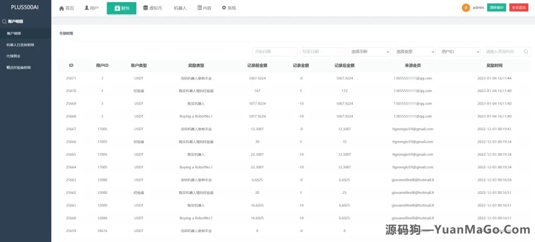Click the 安全退出 red button
Image resolution: width=535 pixels, height=242 pixels.
pos(519,7)
